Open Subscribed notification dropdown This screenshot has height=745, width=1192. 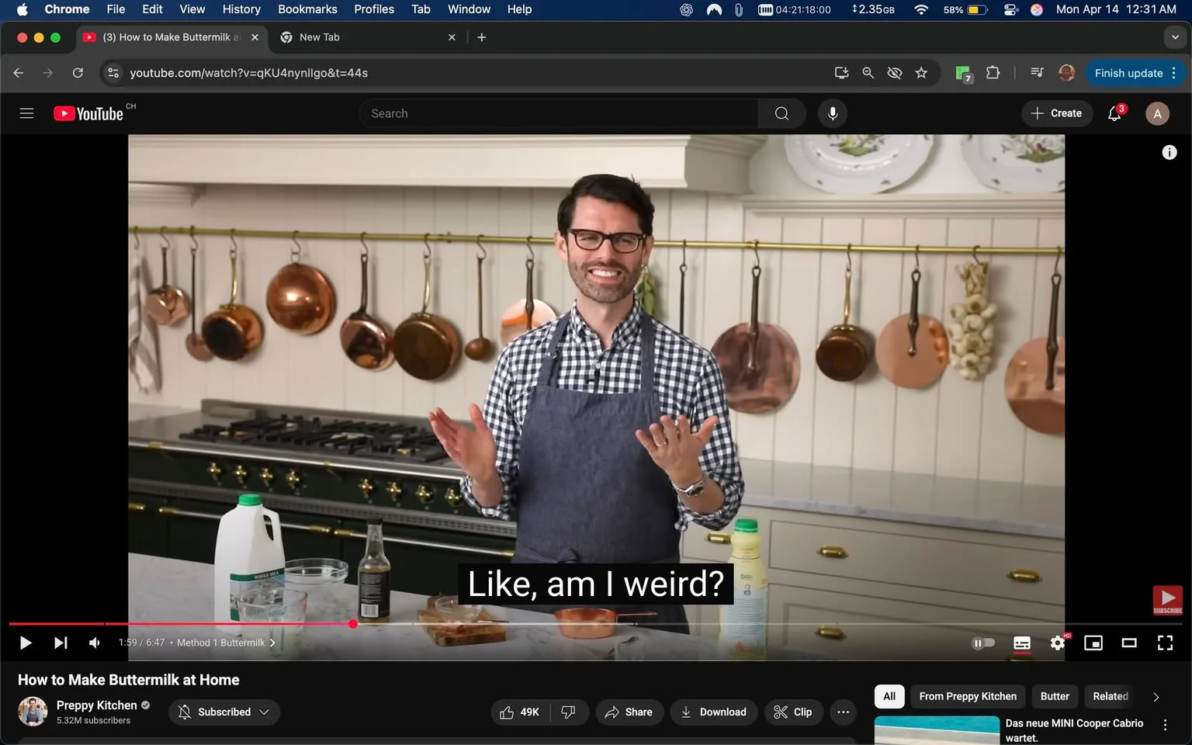click(x=224, y=712)
